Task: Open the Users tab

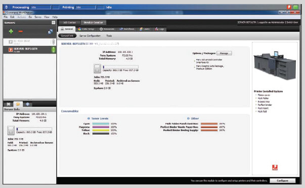Action: pos(145,29)
